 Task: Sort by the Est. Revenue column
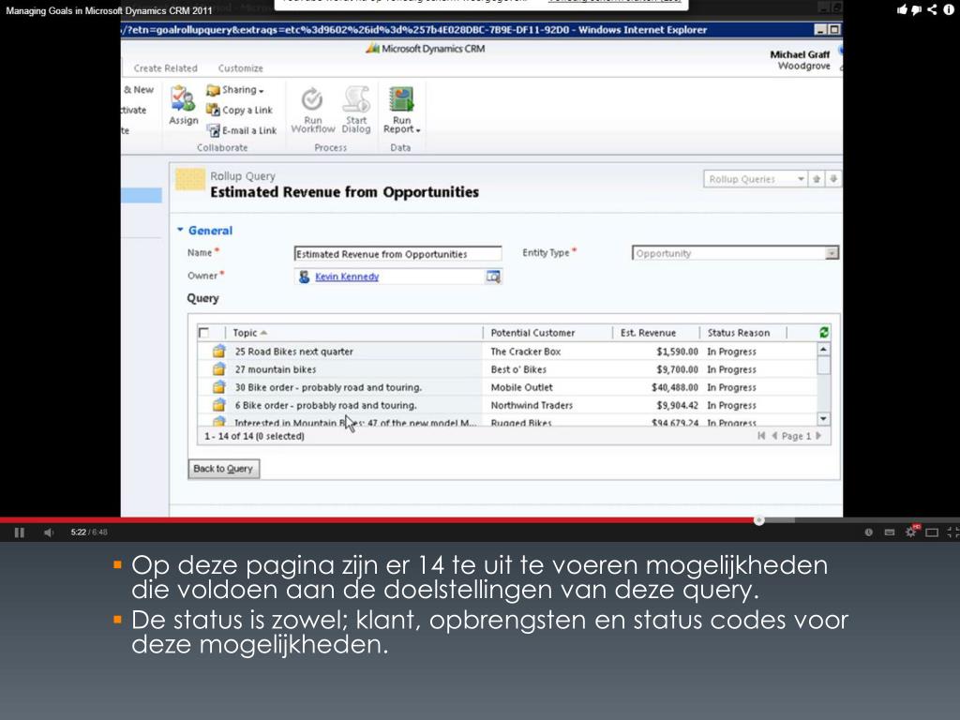648,333
